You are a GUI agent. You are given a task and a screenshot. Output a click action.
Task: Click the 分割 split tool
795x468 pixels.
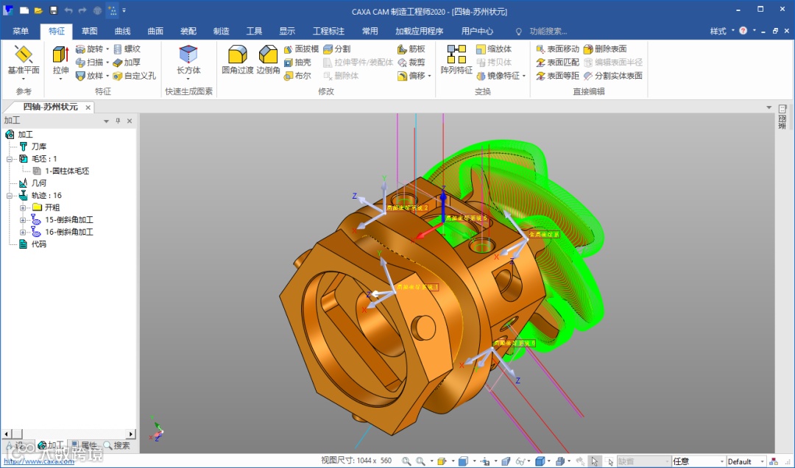pyautogui.click(x=336, y=49)
